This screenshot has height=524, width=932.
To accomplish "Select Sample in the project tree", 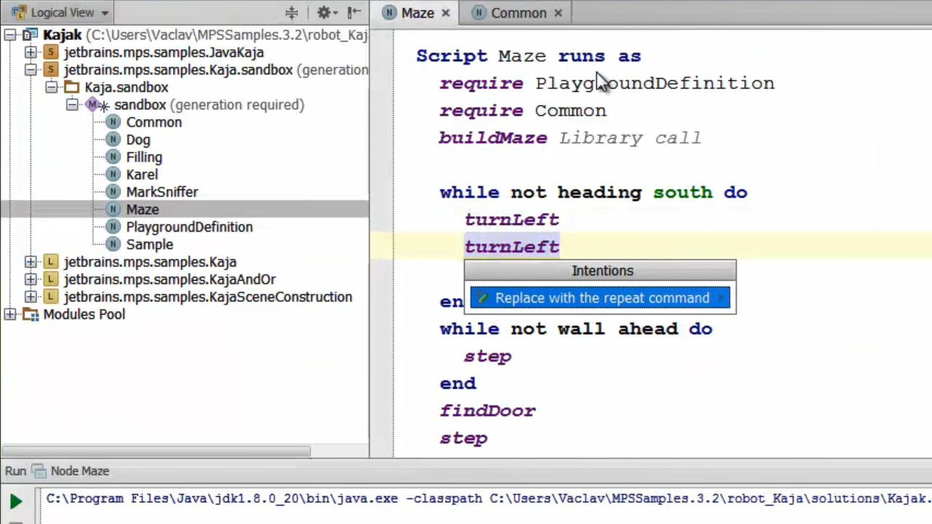I will tap(149, 245).
